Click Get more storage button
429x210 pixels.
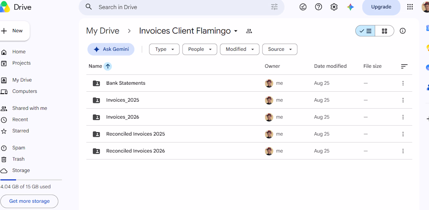(29, 201)
